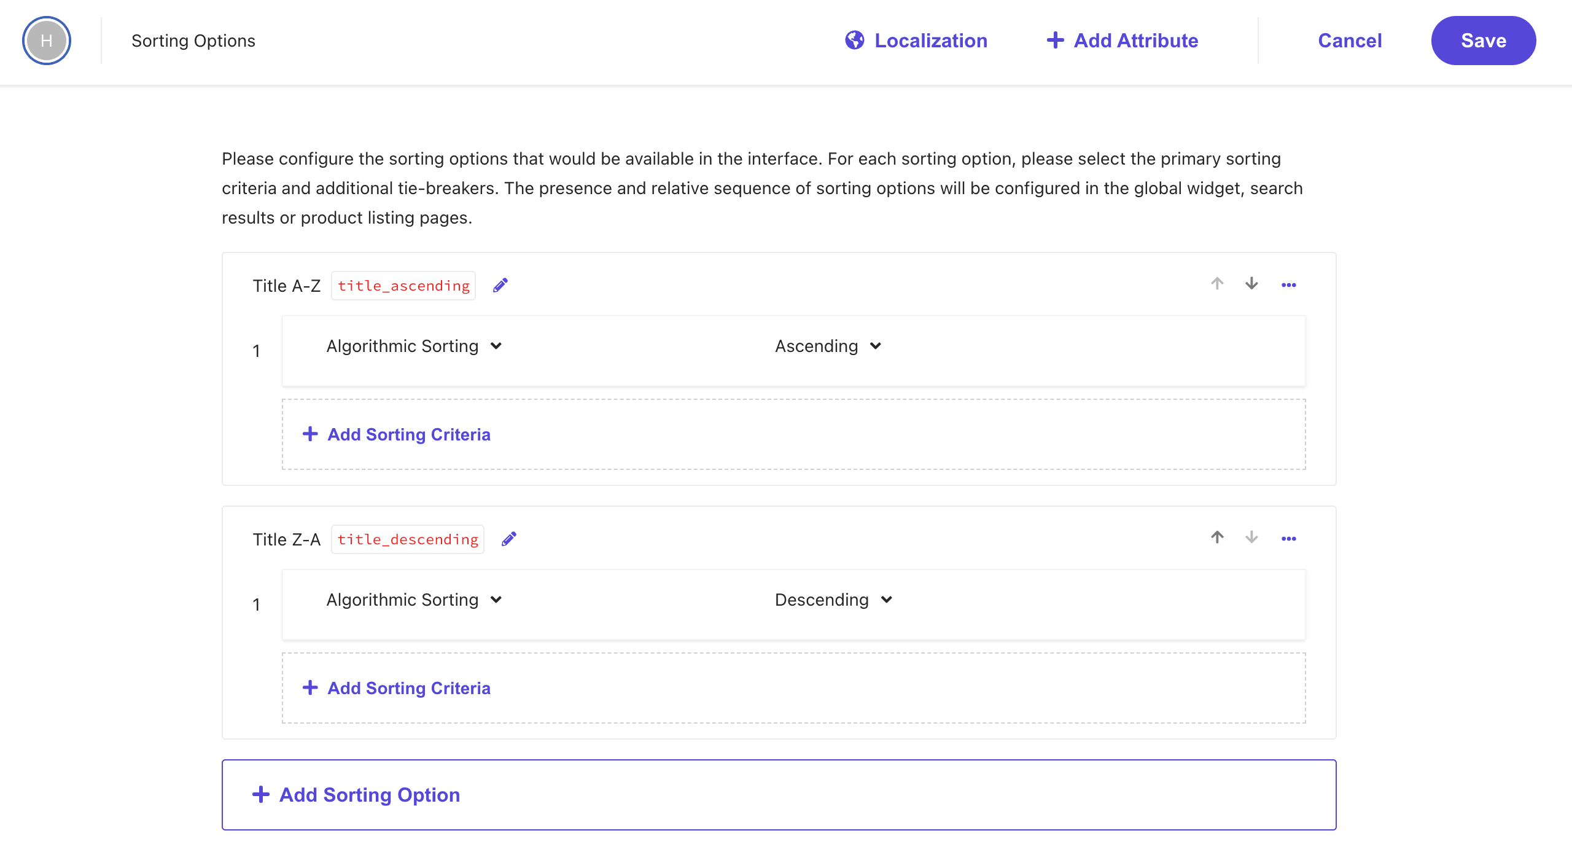Open more options for Title Z-A
Image resolution: width=1572 pixels, height=860 pixels.
(1289, 539)
